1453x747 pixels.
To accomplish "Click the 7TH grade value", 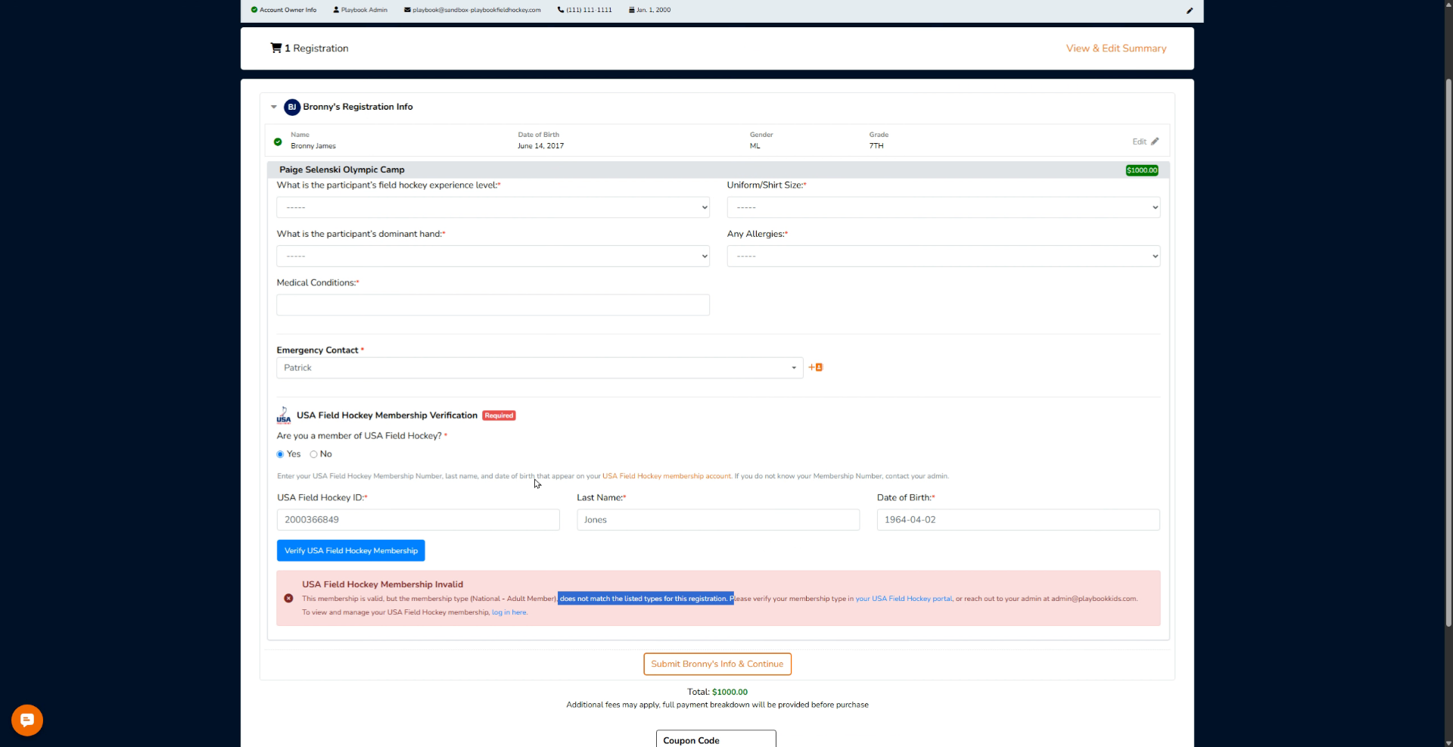I will coord(876,146).
